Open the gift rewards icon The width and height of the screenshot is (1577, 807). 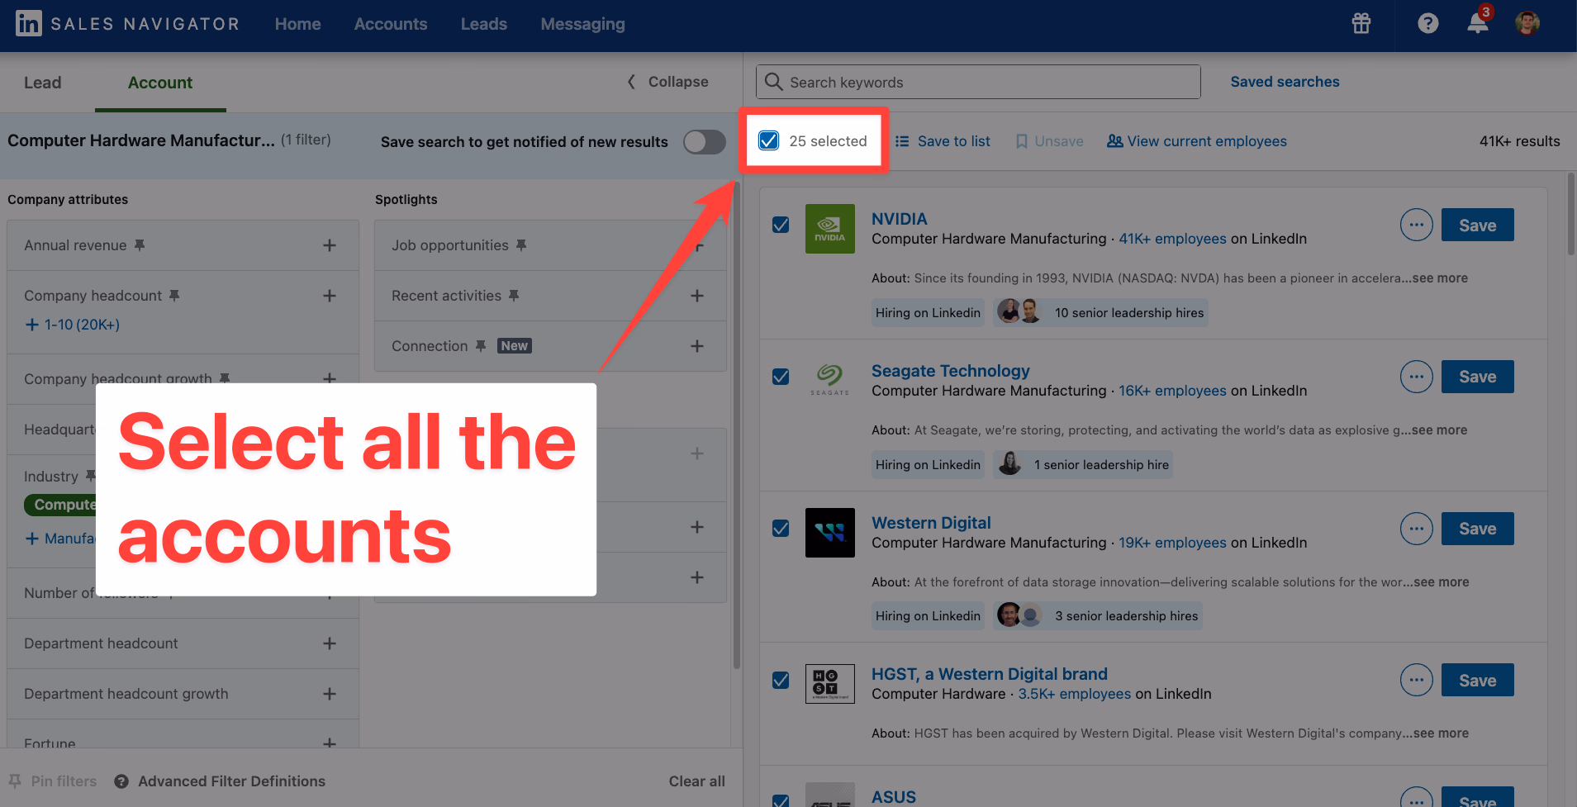coord(1361,24)
